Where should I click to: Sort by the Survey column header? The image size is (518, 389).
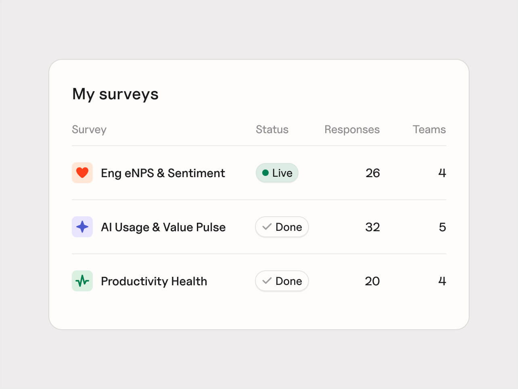click(89, 130)
